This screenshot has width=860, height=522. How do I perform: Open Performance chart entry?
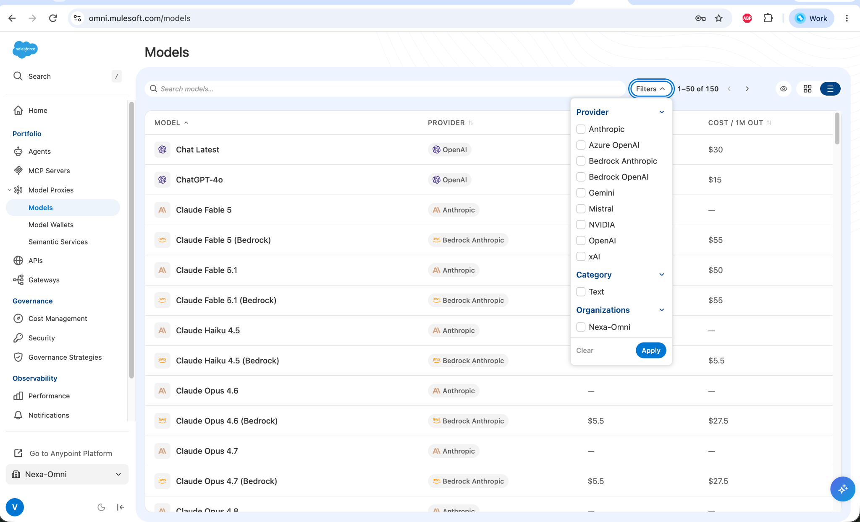[x=18, y=396]
